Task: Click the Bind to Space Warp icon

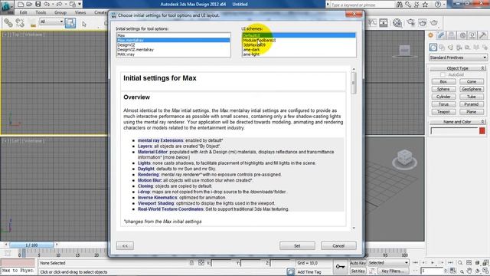Action: click(32, 24)
